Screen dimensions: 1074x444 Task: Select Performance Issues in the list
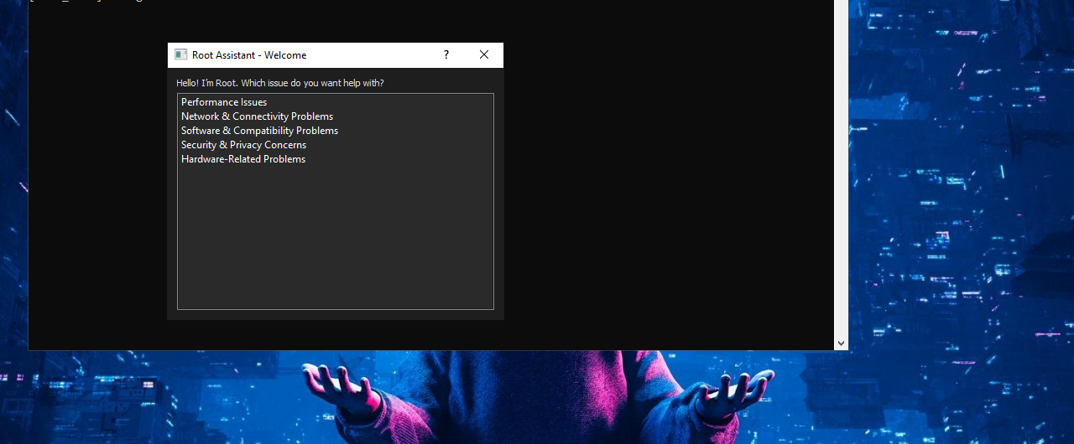point(336,102)
